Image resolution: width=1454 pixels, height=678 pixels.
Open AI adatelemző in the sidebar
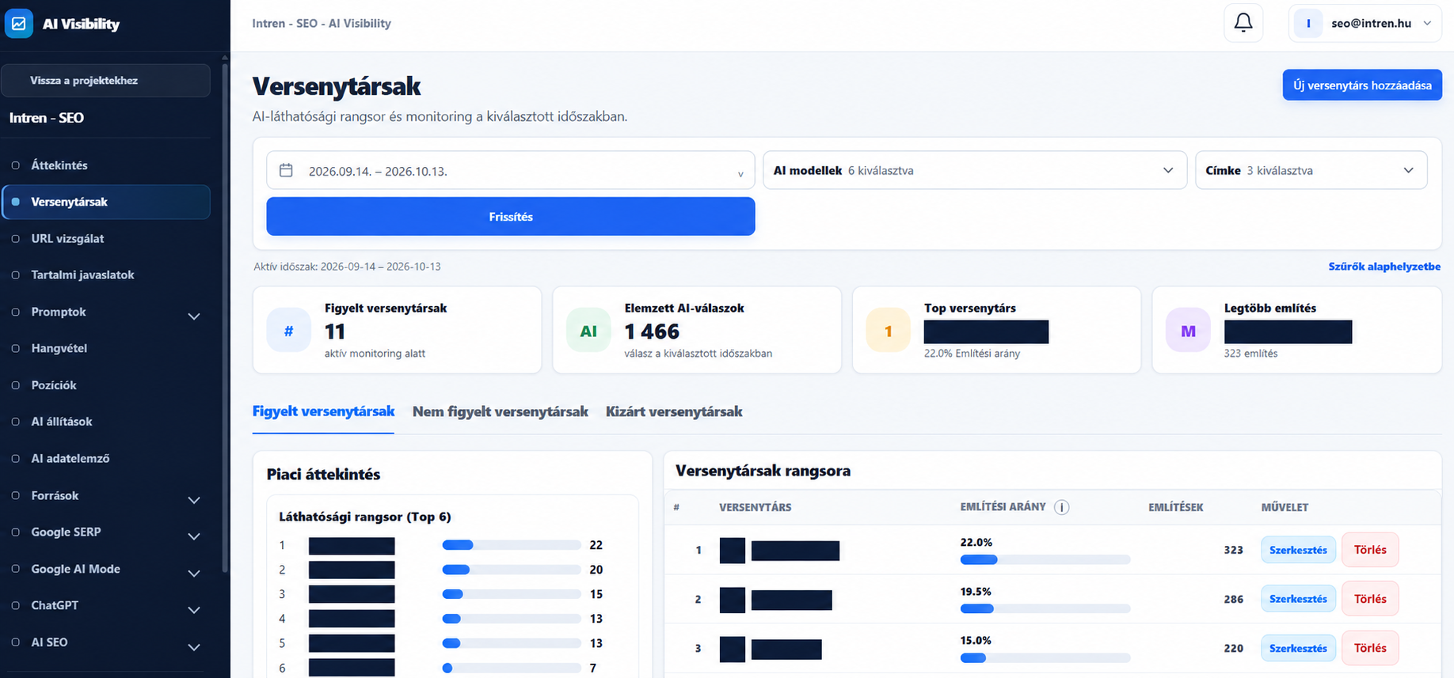click(106, 458)
